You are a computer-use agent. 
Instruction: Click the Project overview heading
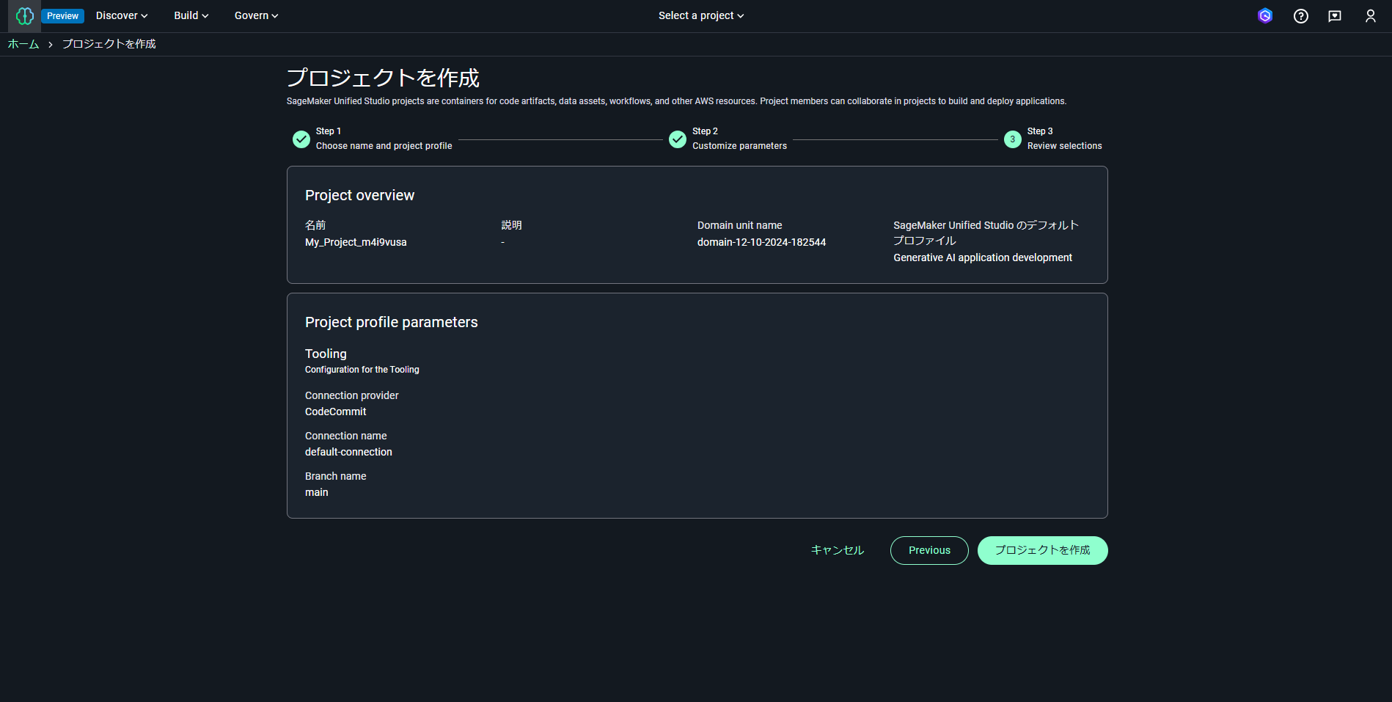point(359,195)
